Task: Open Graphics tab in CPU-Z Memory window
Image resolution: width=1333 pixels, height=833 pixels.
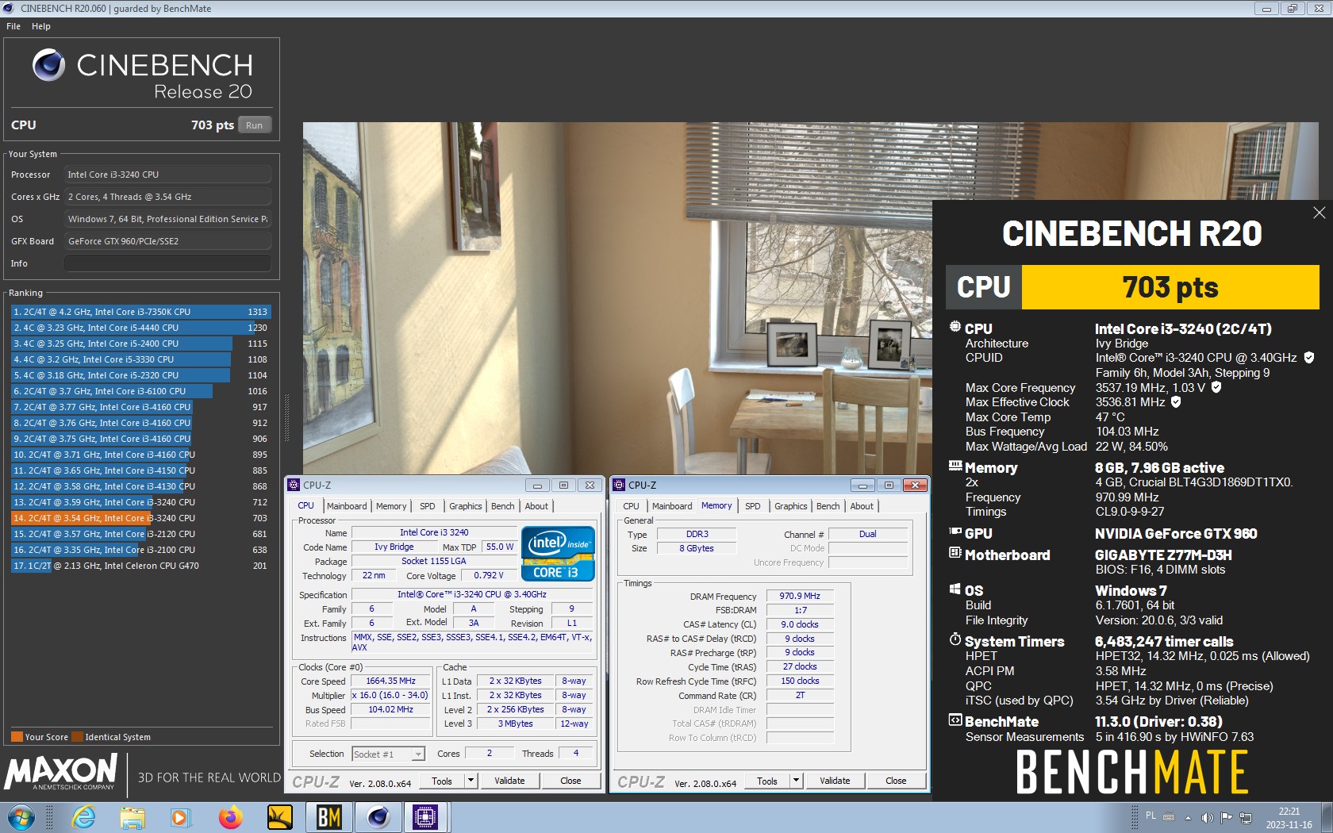Action: coord(791,506)
